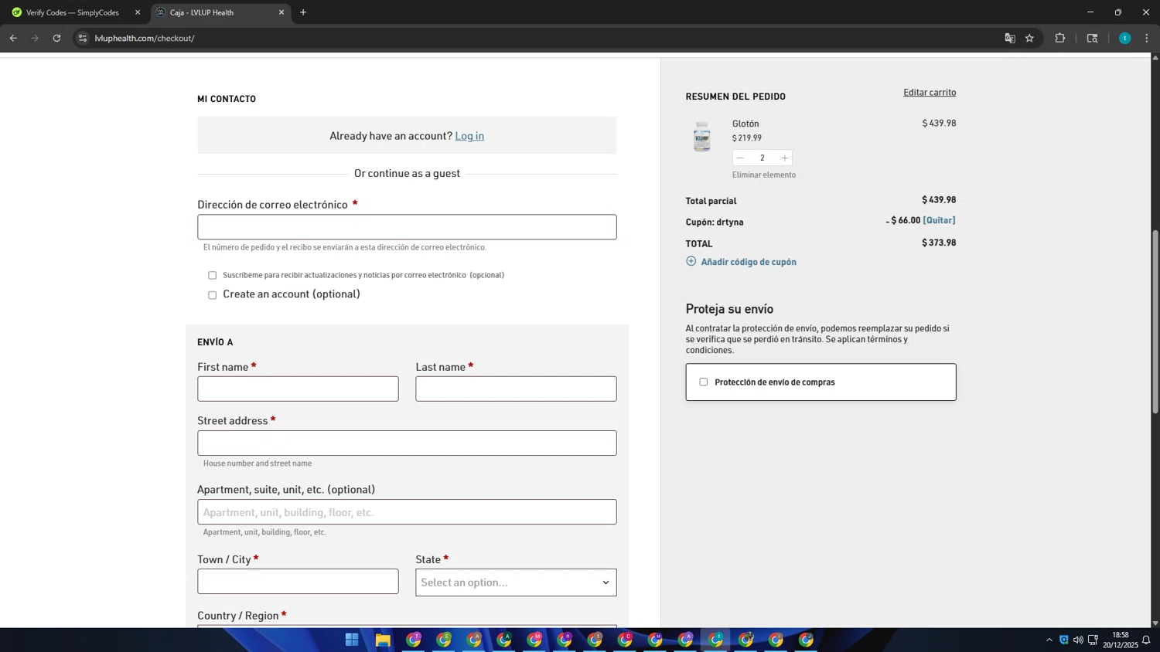Open the Chrome side panel icon
The height and width of the screenshot is (652, 1160).
[1092, 38]
